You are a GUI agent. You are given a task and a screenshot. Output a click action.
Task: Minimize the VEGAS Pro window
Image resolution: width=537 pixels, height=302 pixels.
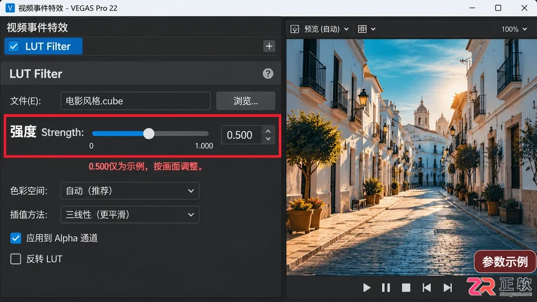(x=472, y=8)
